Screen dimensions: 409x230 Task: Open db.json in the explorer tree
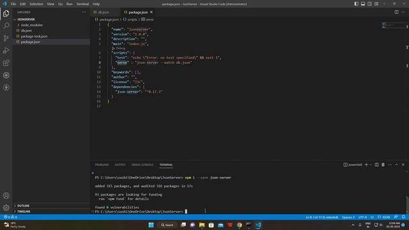tap(51, 31)
